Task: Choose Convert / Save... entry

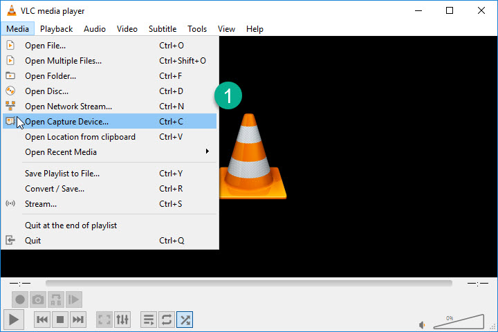Action: pos(109,189)
